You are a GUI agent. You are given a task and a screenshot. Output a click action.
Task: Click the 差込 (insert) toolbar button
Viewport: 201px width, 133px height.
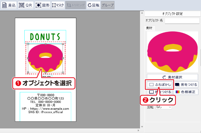point(9,5)
